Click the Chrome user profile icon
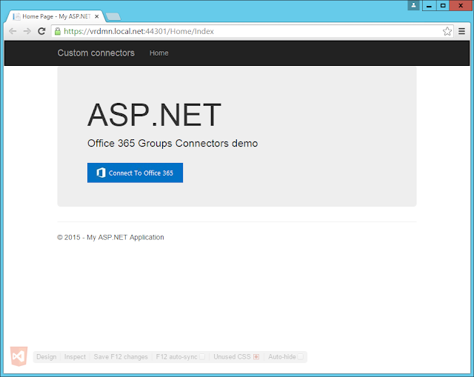 point(413,5)
